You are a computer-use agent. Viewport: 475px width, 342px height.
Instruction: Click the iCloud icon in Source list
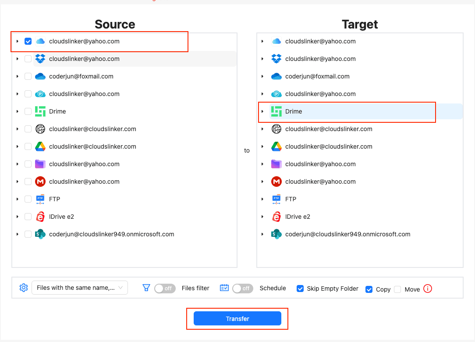40,41
